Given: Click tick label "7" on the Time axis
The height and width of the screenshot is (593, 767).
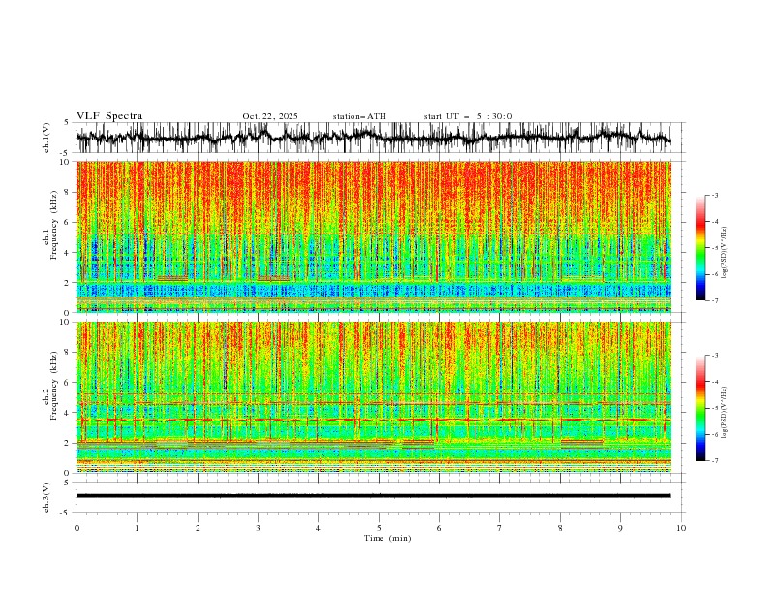Looking at the screenshot, I should click(500, 528).
